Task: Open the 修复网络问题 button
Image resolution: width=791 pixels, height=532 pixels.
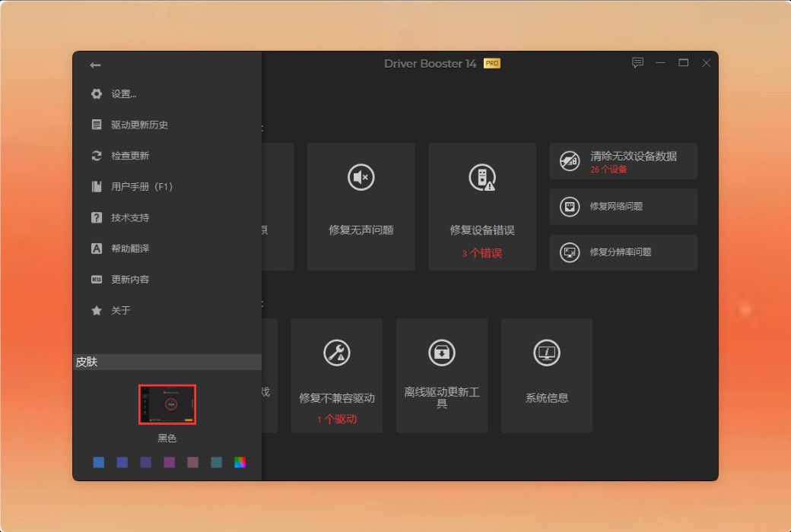Action: [624, 207]
